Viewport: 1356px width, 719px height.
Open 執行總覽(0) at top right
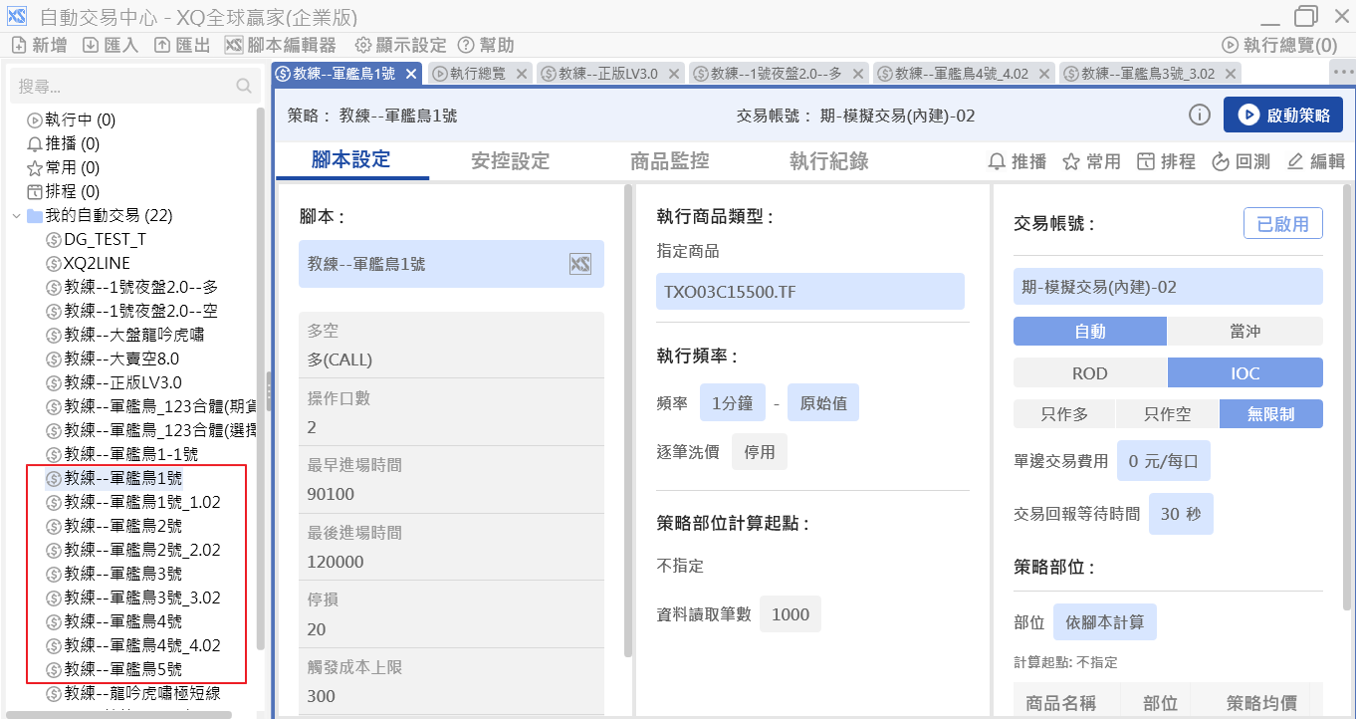(1279, 45)
